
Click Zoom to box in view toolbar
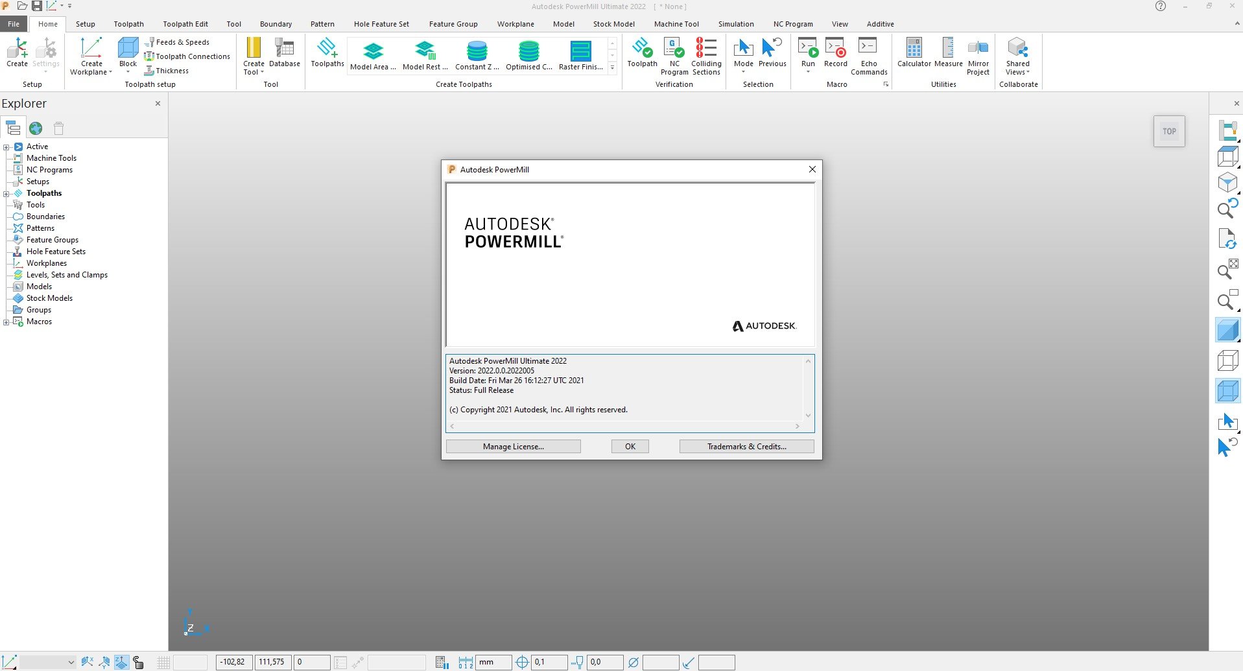[1227, 300]
